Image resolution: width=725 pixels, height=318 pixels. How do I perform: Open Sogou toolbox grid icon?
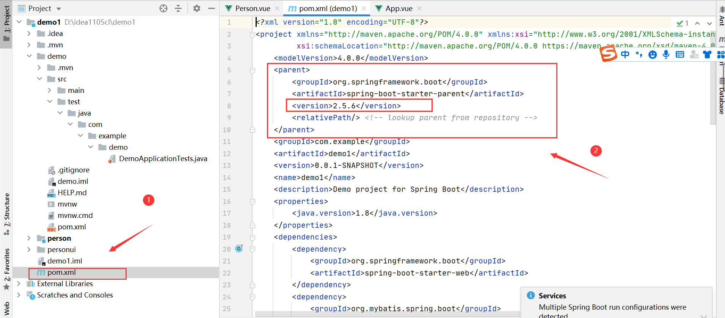(721, 55)
